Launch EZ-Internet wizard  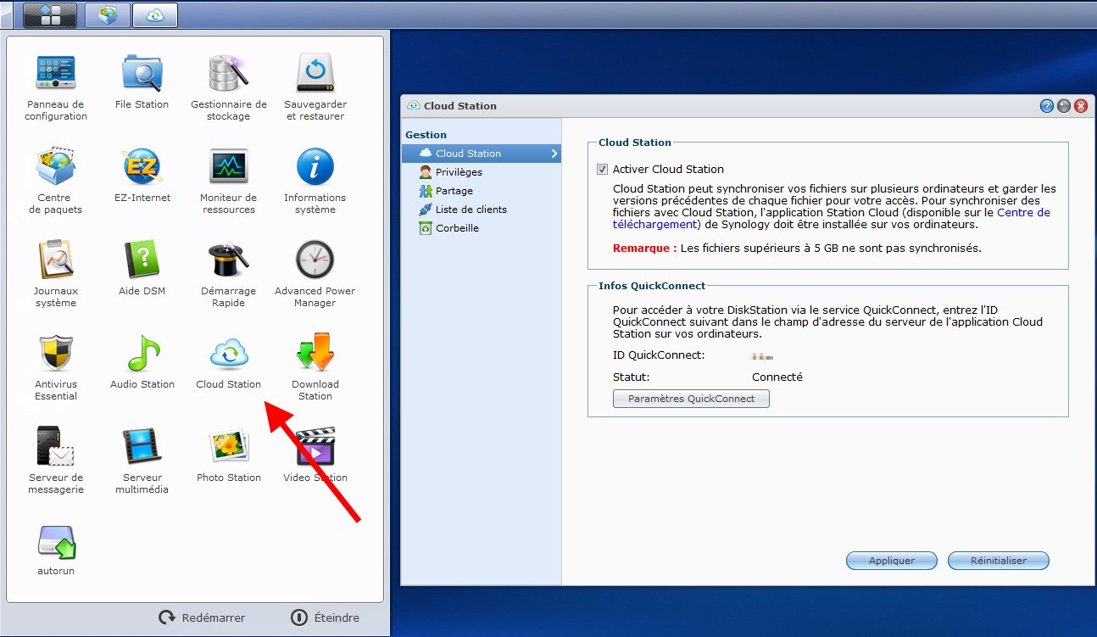(x=142, y=175)
